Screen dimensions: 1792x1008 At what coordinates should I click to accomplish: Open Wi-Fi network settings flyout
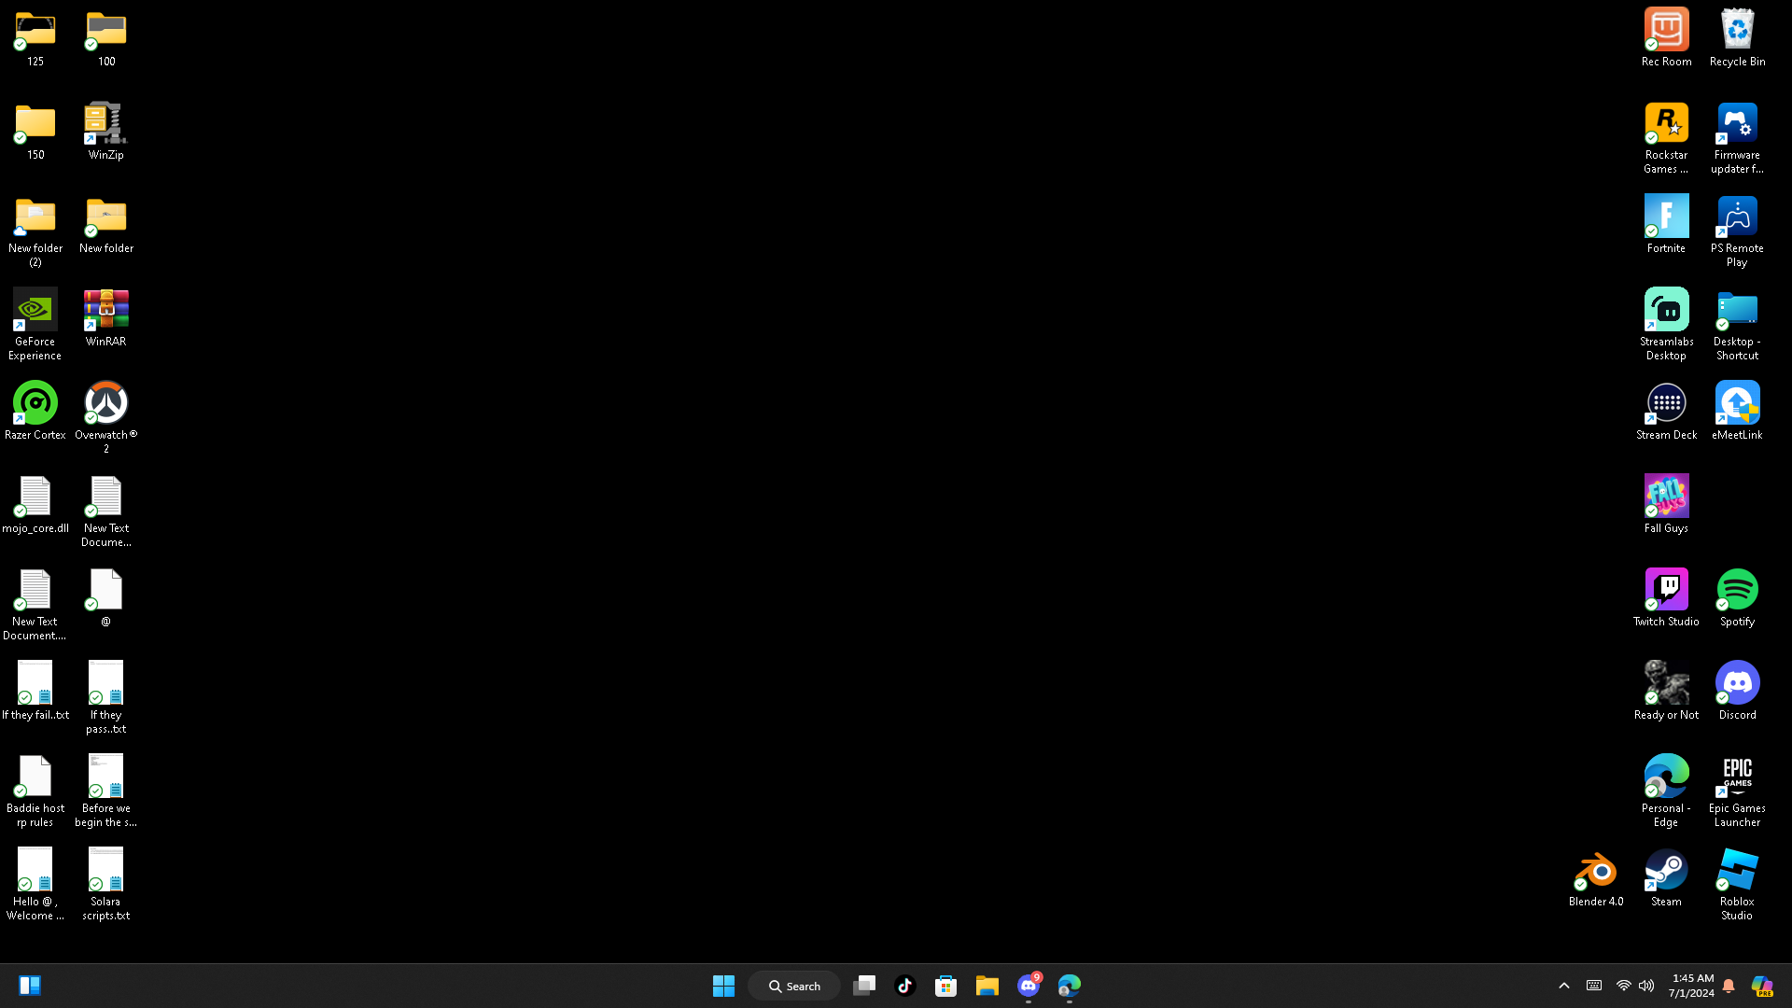click(1623, 986)
